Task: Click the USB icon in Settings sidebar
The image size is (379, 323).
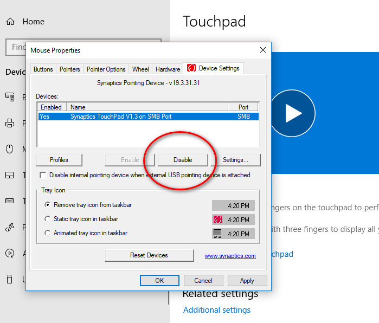Action: [10, 279]
